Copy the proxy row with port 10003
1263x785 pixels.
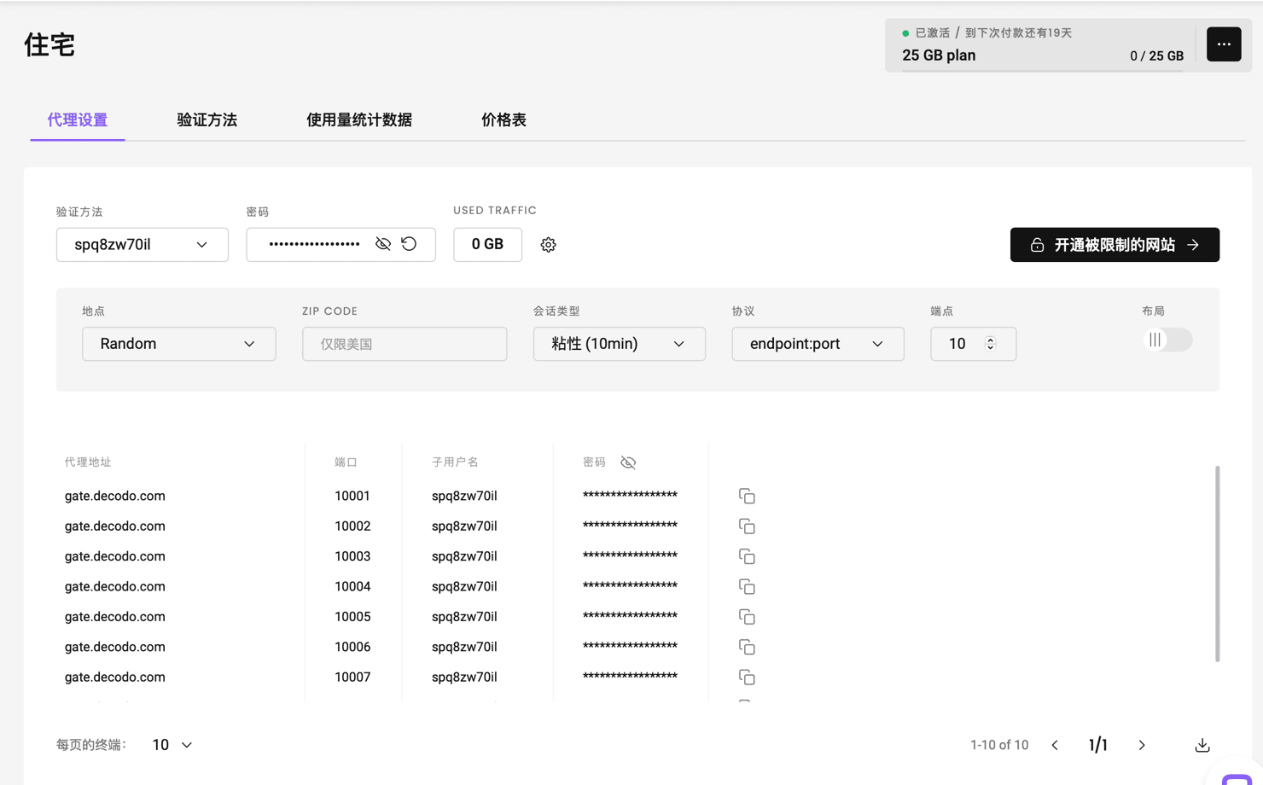pos(747,557)
